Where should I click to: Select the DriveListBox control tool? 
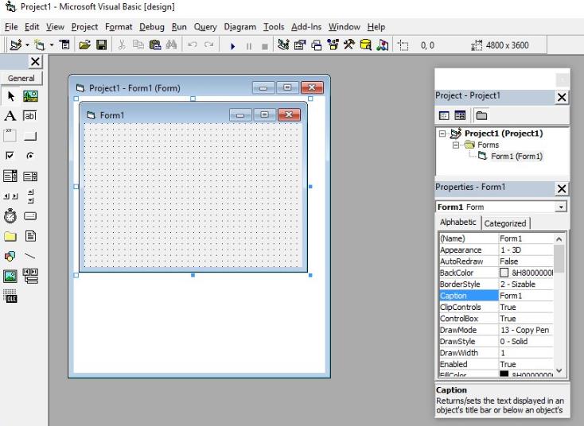click(x=29, y=216)
